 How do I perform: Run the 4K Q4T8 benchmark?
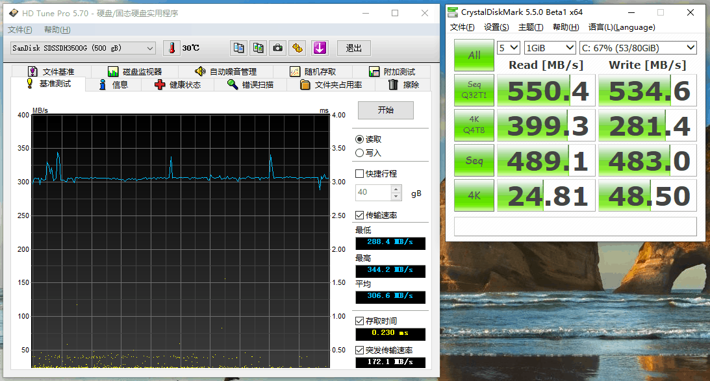pyautogui.click(x=474, y=125)
